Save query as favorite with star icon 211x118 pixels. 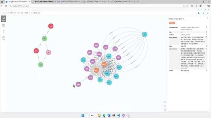(203, 13)
